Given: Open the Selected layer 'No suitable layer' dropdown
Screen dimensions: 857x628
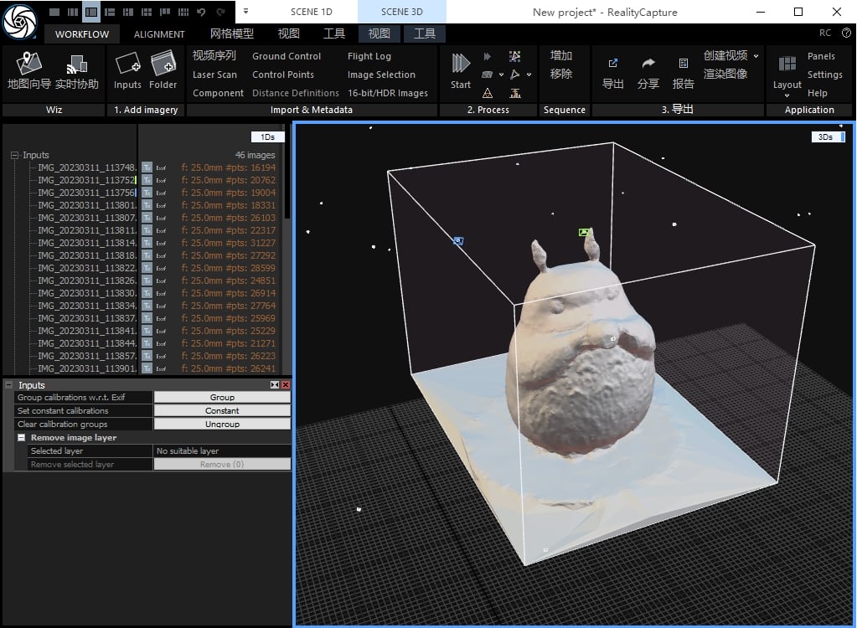Looking at the screenshot, I should coord(222,451).
